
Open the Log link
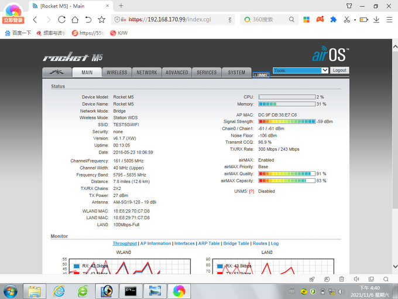[275, 243]
